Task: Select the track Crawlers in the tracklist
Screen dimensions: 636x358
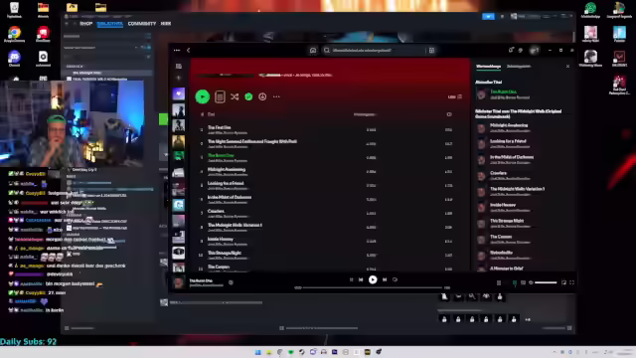Action: (216, 211)
